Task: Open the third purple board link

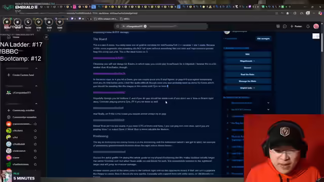Action: [109, 93]
